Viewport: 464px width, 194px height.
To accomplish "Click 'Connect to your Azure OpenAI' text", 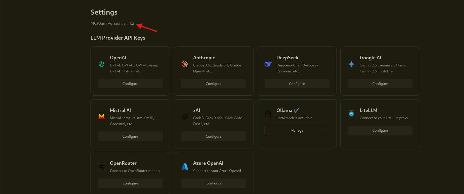I will tap(217, 171).
